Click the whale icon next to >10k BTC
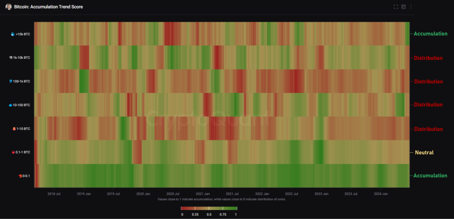Screen dimensions: 454x219 click(12, 34)
